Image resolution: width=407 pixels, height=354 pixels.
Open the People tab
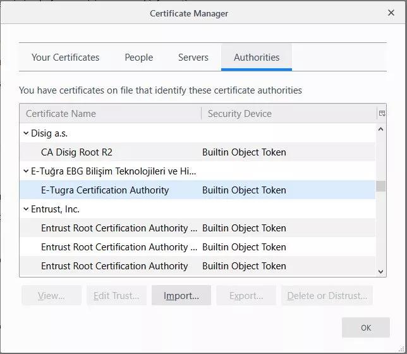pos(138,58)
